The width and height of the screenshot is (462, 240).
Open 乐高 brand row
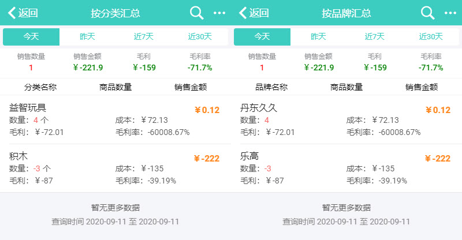tap(346, 168)
